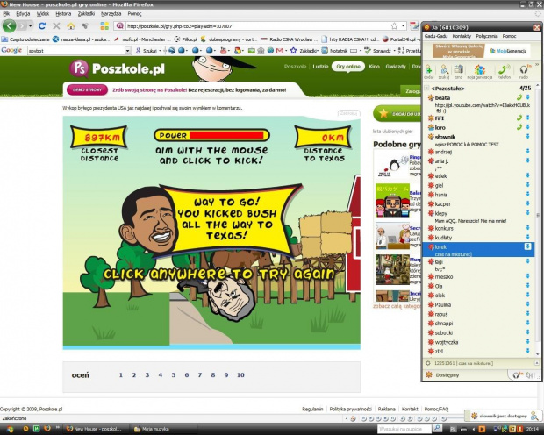Click the 'Regulamin' footer link
This screenshot has height=435, width=544.
pyautogui.click(x=312, y=409)
